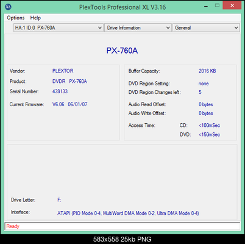Click the PlexTools XL app icon in title bar
Image resolution: width=245 pixels, height=244 pixels.
pyautogui.click(x=8, y=7)
